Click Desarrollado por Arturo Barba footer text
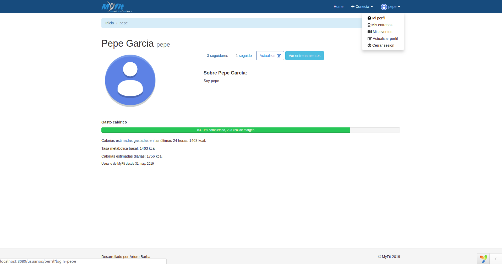 pyautogui.click(x=126, y=257)
